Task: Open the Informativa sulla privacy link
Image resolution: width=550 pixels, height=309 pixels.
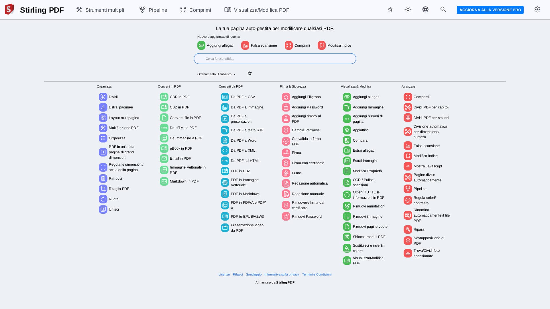Action: [282, 275]
